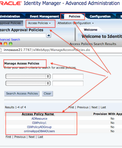
Task: Click the Provision With App column header
Action: click(108, 114)
